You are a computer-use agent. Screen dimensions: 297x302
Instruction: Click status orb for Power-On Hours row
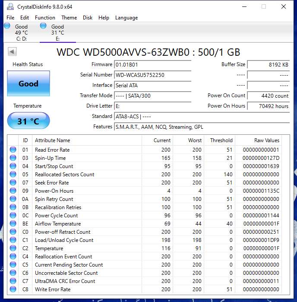click(13, 191)
